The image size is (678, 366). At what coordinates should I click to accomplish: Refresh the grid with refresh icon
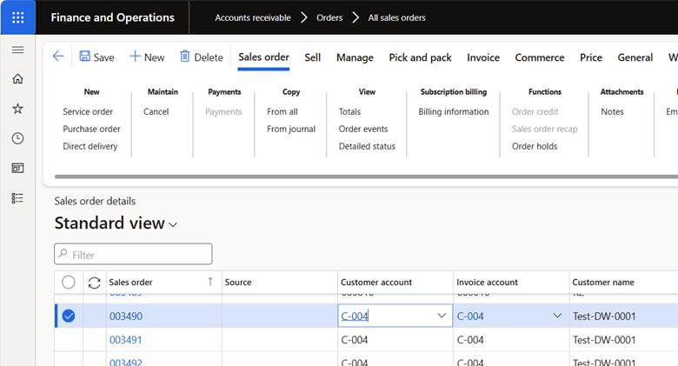pyautogui.click(x=94, y=283)
